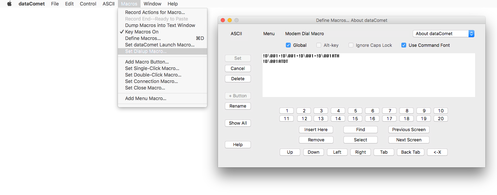Viewport: 497px width, 195px height.
Task: Close the Define Macros window
Action: pyautogui.click(x=223, y=20)
